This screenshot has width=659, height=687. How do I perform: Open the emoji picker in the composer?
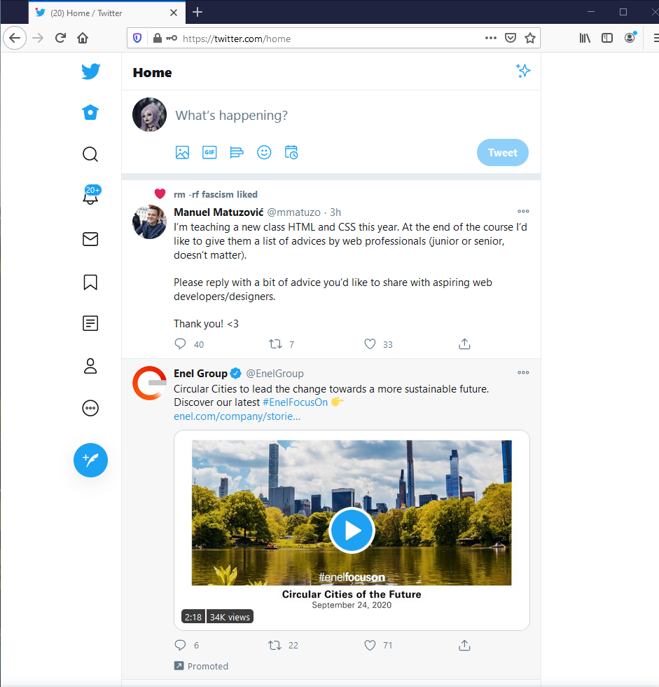point(264,152)
